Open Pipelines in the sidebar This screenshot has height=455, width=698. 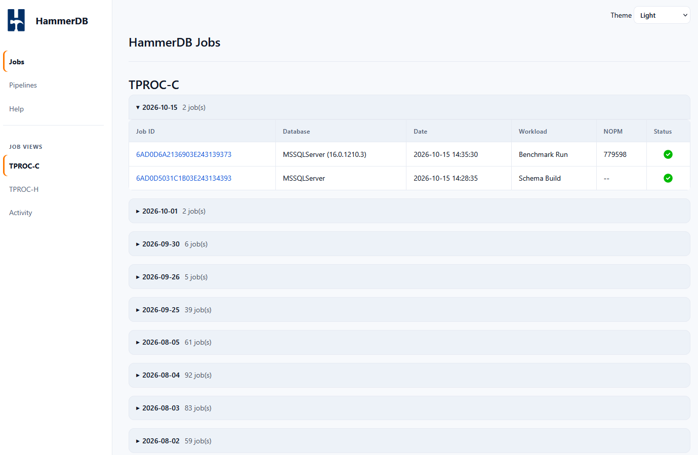coord(54,85)
